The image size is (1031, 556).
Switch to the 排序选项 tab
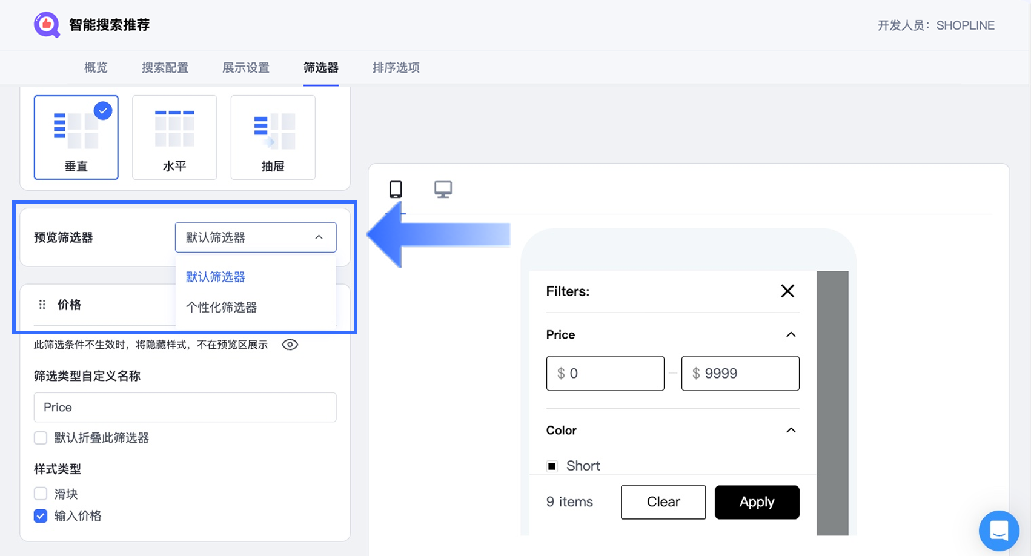click(x=396, y=68)
